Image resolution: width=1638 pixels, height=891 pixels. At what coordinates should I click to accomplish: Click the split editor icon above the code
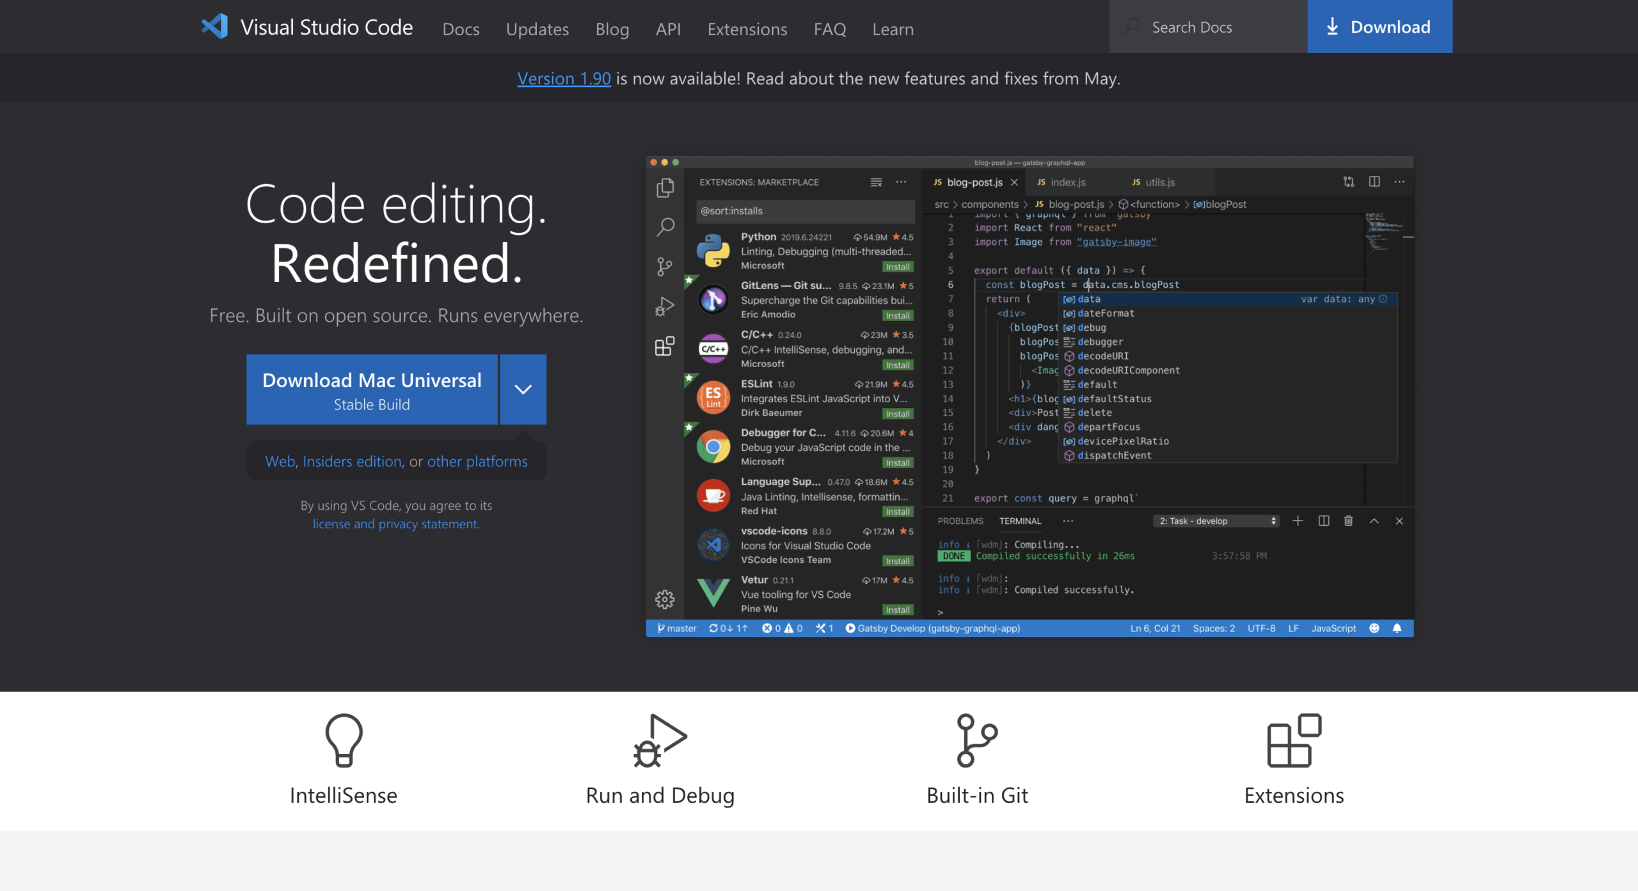1374,182
